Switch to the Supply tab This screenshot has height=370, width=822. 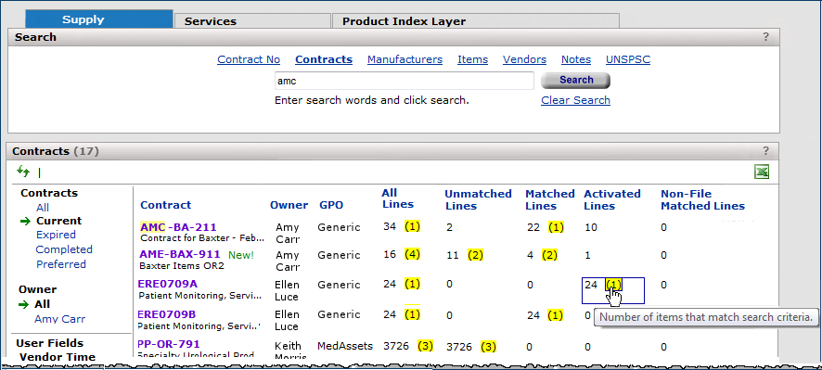pos(99,19)
